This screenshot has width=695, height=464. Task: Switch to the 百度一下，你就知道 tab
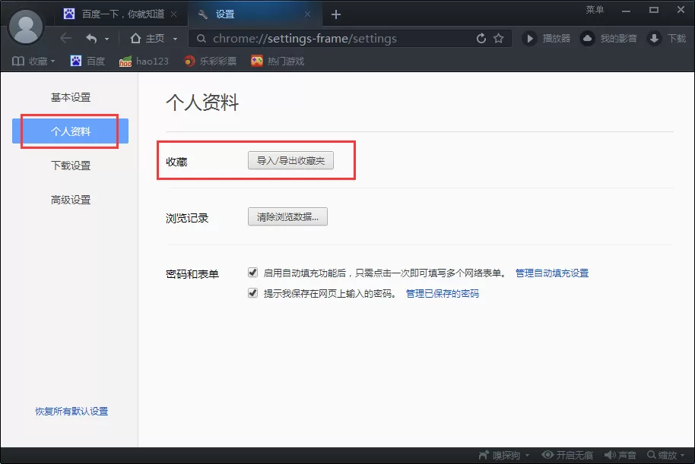(120, 14)
